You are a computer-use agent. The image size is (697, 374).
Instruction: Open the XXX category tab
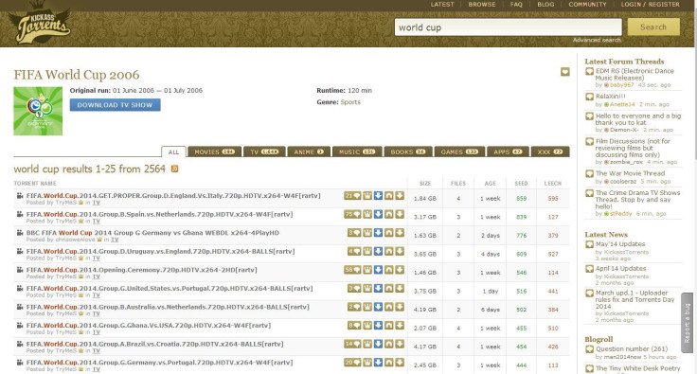tap(550, 151)
